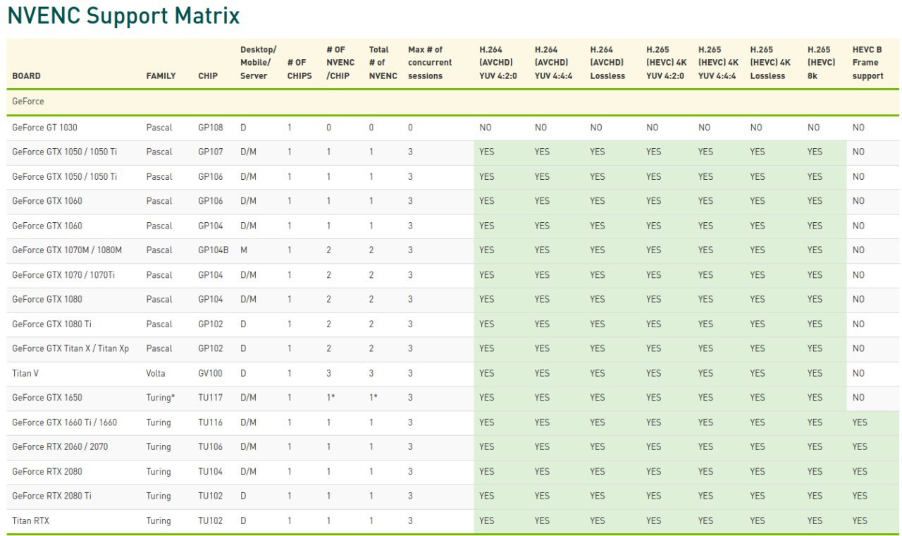Screen dimensions: 902x536
Task: Select the Titan RTX board name
Action: [31, 520]
